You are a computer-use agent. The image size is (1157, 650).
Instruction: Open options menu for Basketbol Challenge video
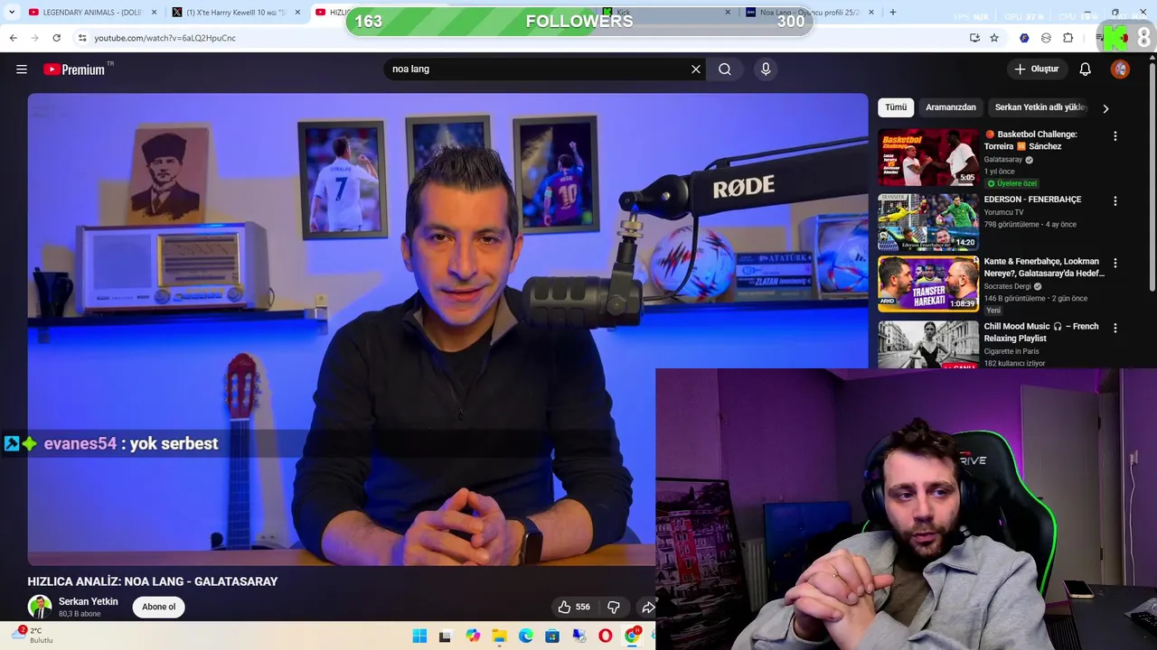1115,136
